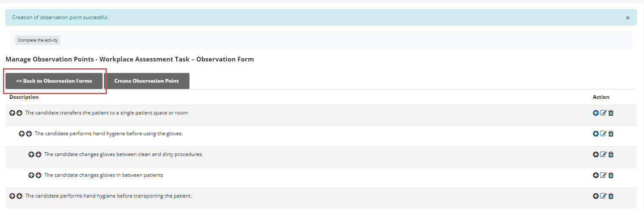Delete 'hand hygiene before using the gloves' point
This screenshot has height=212, width=644.
pyautogui.click(x=611, y=134)
